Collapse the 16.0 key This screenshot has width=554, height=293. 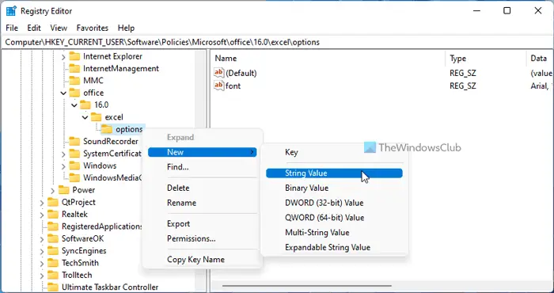click(x=74, y=105)
